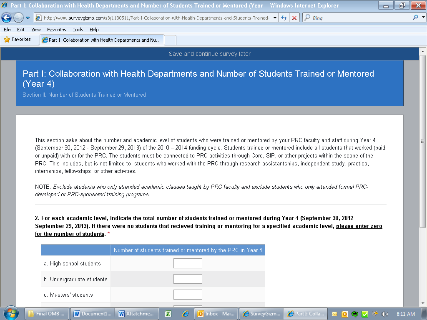The width and height of the screenshot is (427, 320).
Task: Click the High school students number field
Action: click(x=188, y=263)
